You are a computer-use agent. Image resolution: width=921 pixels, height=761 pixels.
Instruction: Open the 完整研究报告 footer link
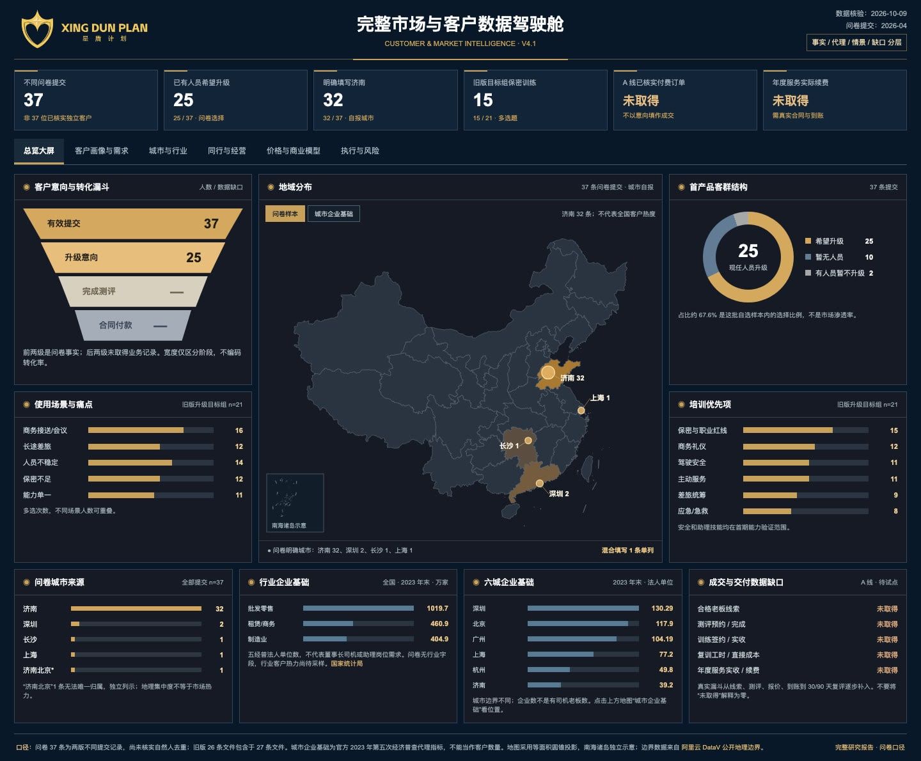(854, 748)
